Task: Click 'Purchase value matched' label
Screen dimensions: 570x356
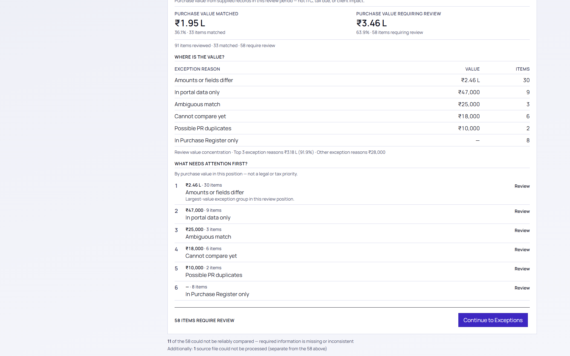Action: click(x=206, y=14)
